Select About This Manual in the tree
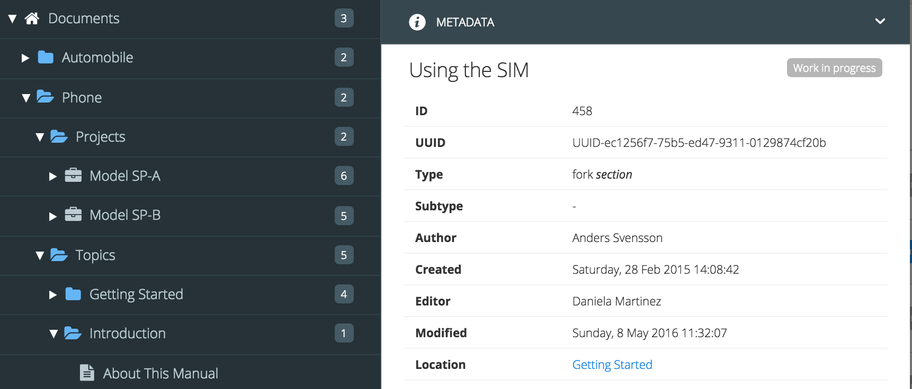The width and height of the screenshot is (912, 389). coord(160,373)
